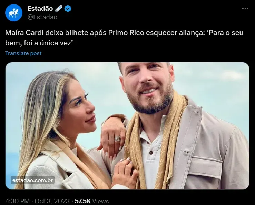Image resolution: width=255 pixels, height=205 pixels.
Task: Click the word Views after 57.5K
Action: [100, 201]
